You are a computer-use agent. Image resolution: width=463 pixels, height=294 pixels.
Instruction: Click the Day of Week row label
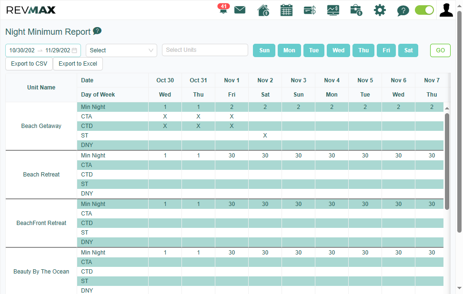click(x=98, y=95)
